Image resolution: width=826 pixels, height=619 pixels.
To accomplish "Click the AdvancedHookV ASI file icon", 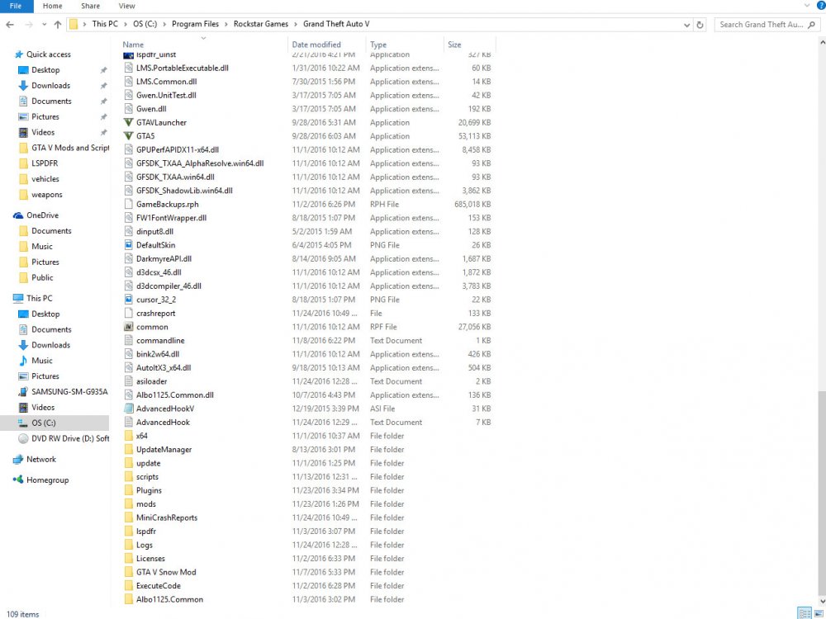I will (x=128, y=409).
